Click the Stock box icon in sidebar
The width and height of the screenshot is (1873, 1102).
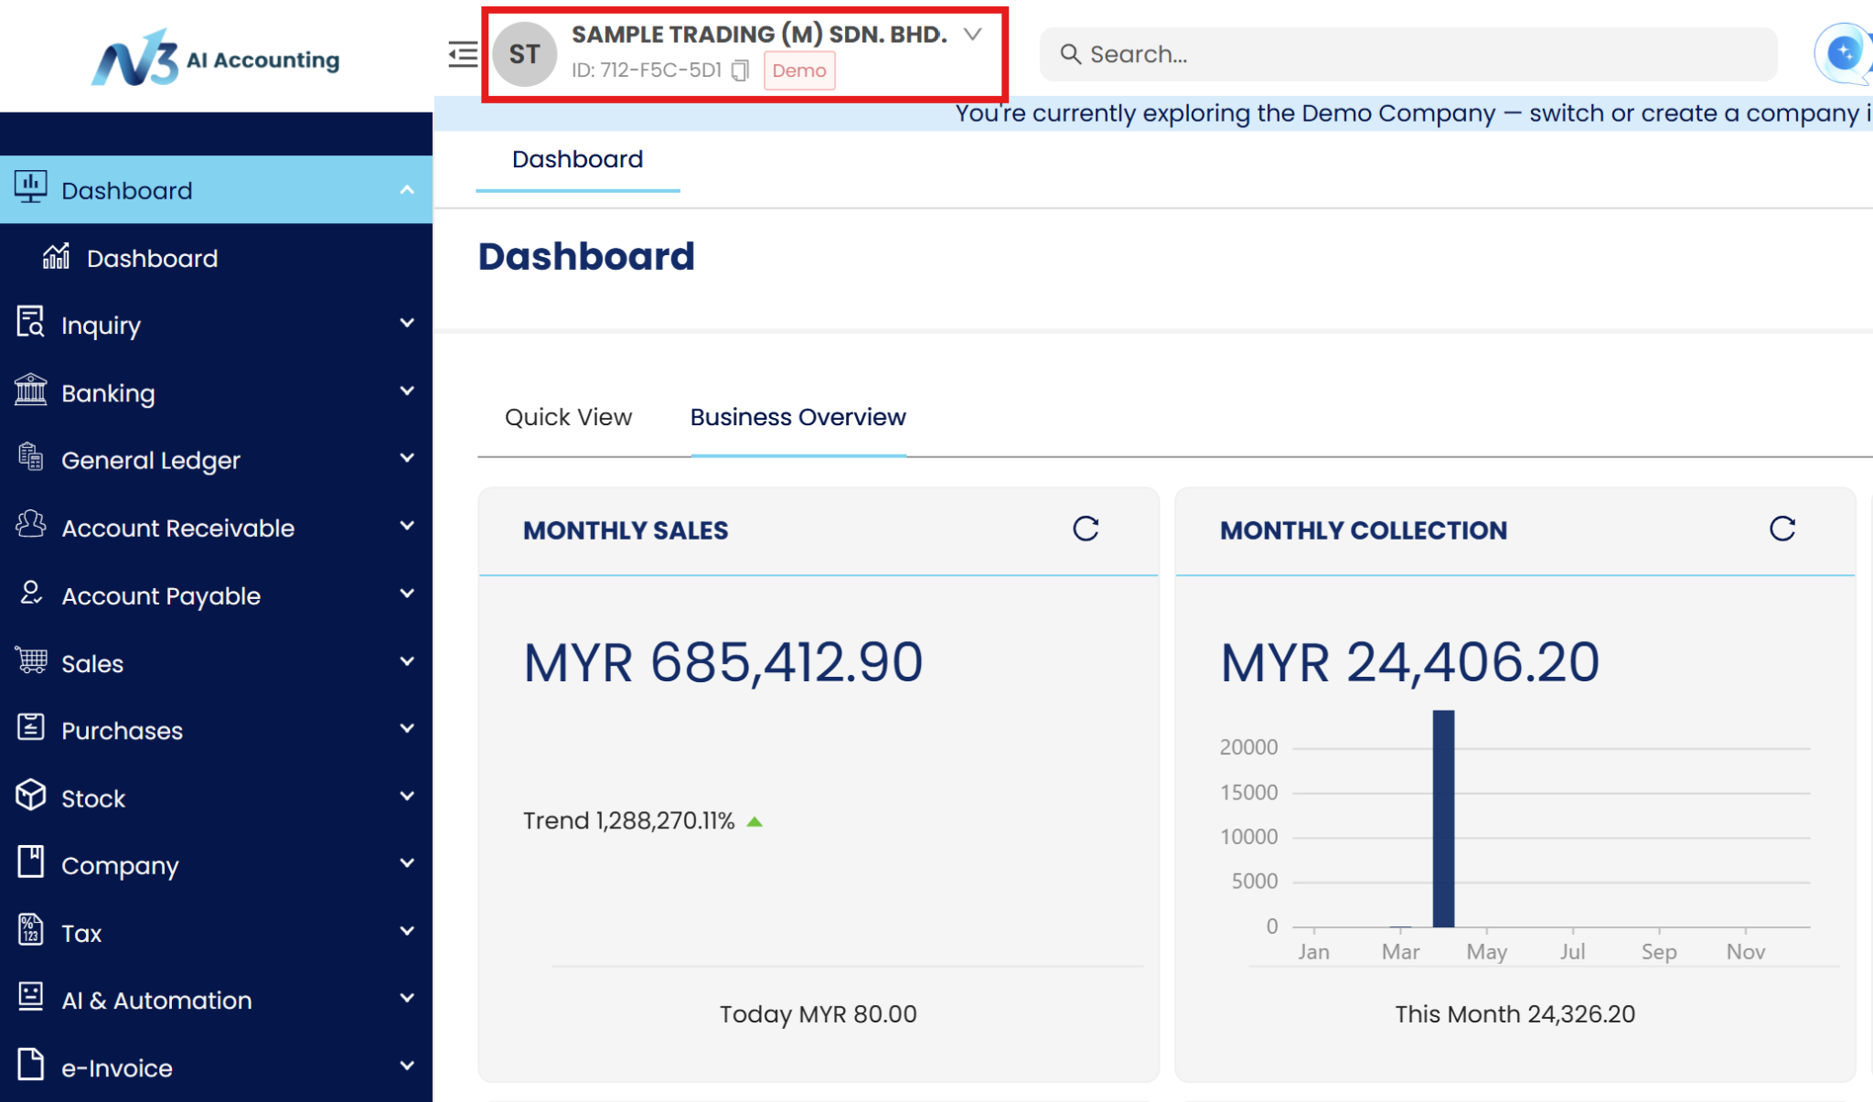[x=30, y=796]
